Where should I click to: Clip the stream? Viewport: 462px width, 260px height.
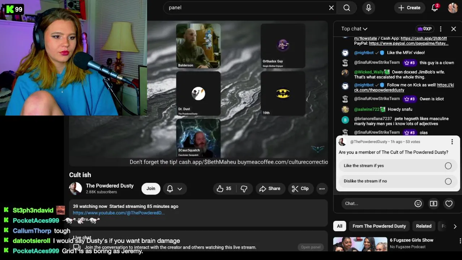click(300, 188)
